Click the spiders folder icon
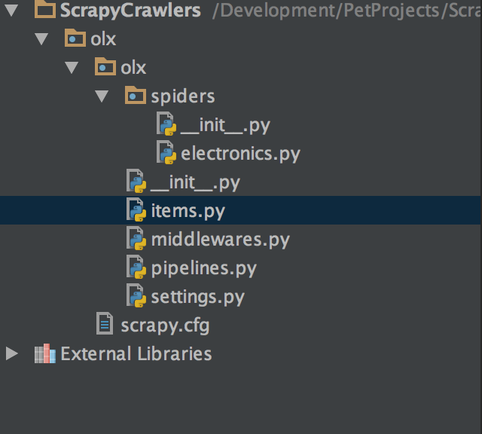Image resolution: width=482 pixels, height=434 pixels. (x=136, y=96)
